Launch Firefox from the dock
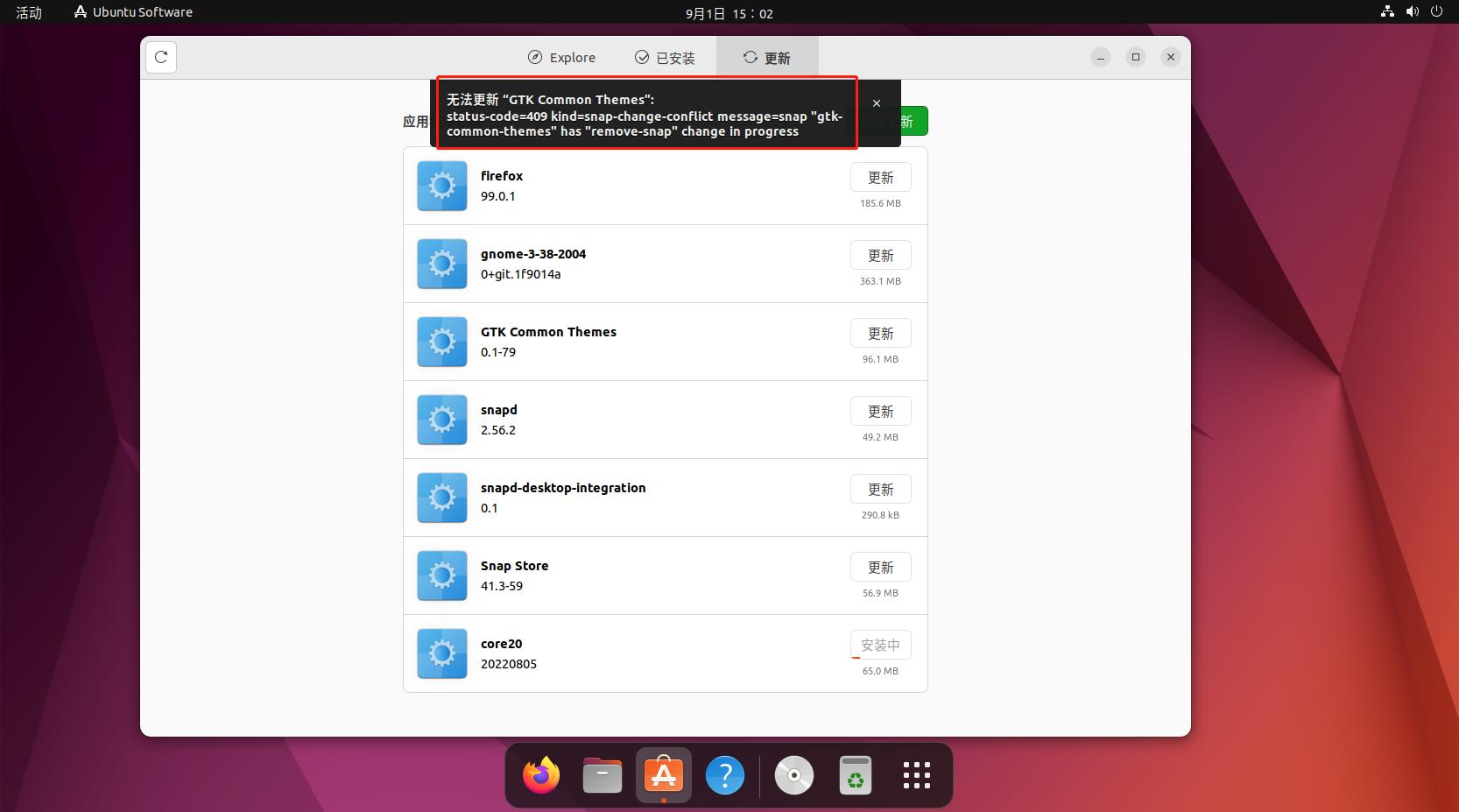The height and width of the screenshot is (812, 1459). [541, 775]
